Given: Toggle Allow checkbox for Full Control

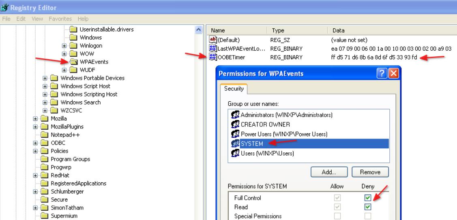Looking at the screenshot, I should click(337, 198).
